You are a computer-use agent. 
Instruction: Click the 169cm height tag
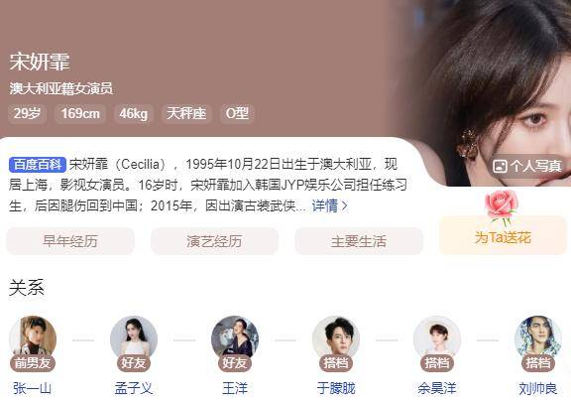click(x=80, y=113)
